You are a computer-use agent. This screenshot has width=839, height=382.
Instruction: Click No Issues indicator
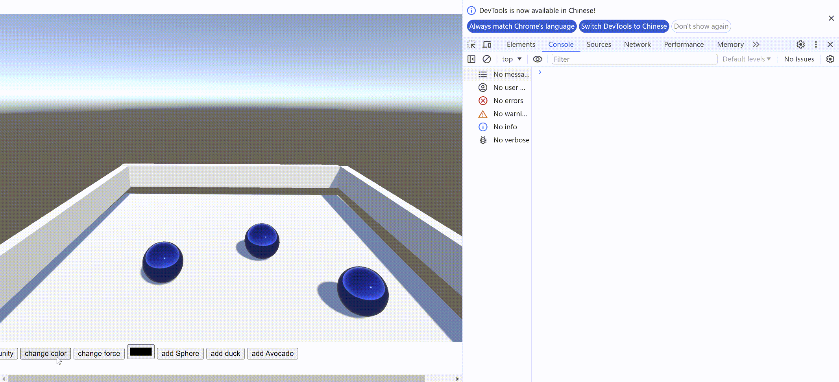pyautogui.click(x=799, y=59)
